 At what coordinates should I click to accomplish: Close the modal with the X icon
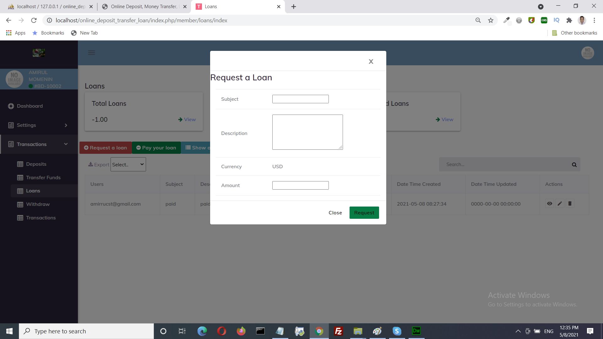click(371, 62)
